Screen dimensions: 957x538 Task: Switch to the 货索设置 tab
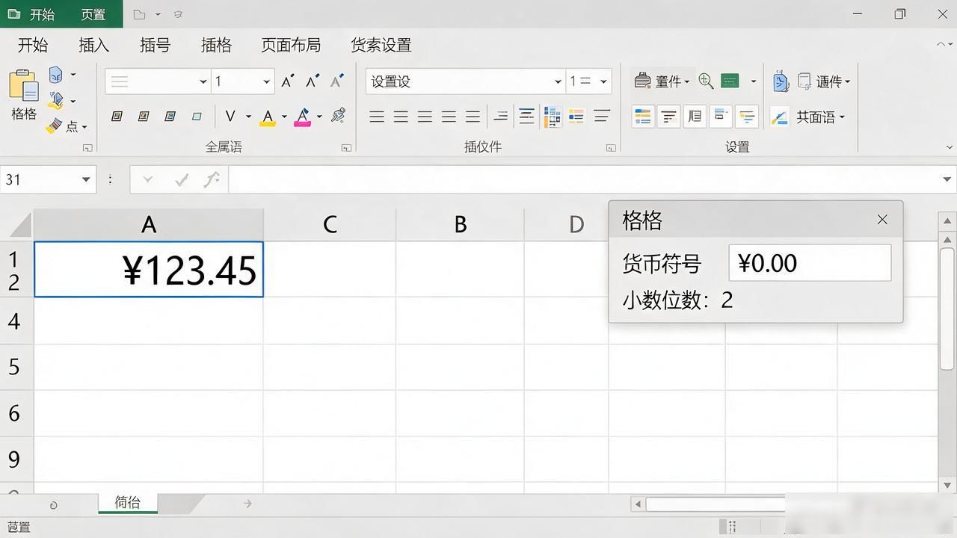tap(381, 45)
